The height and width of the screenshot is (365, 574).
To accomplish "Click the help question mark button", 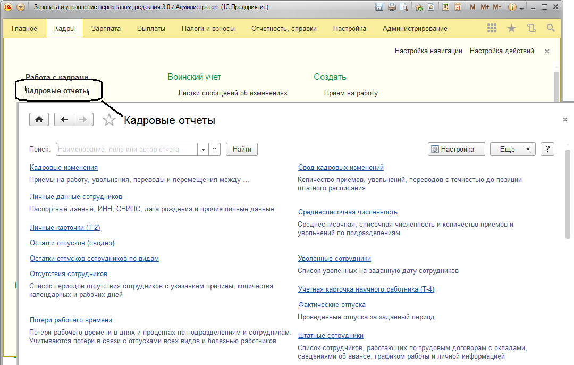I will pyautogui.click(x=547, y=149).
